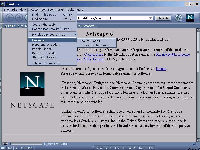The height and width of the screenshot is (150, 200).
Task: Open Customize... on the personal toolbar
Action: (87, 26)
